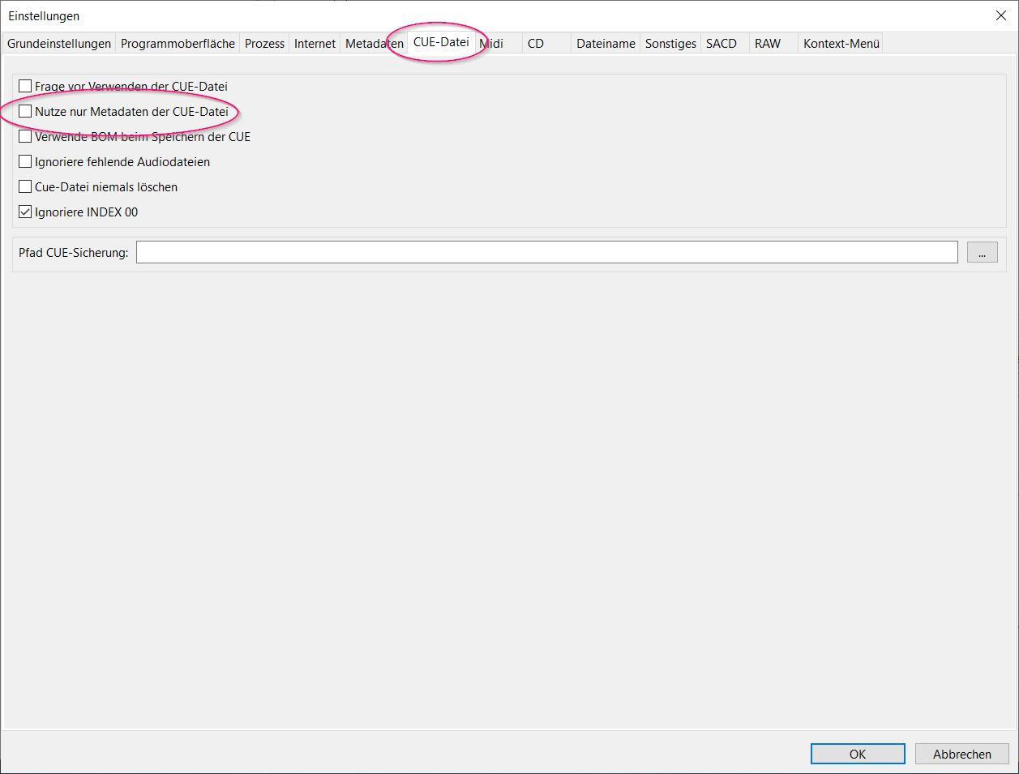Check 'Nutze nur Metadaten der CUE-Datei'

coord(25,111)
